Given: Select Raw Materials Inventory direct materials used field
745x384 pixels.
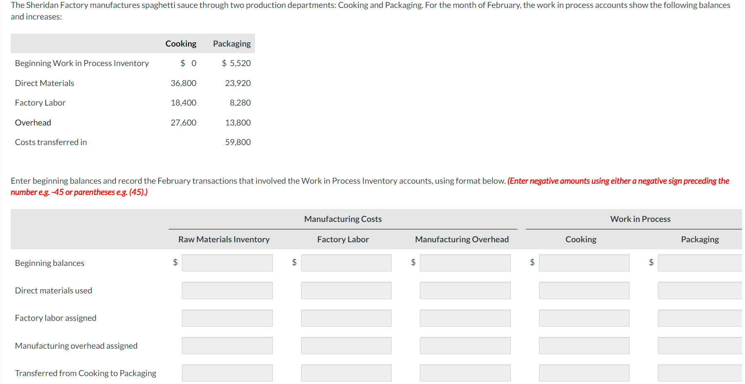Looking at the screenshot, I should 227,290.
